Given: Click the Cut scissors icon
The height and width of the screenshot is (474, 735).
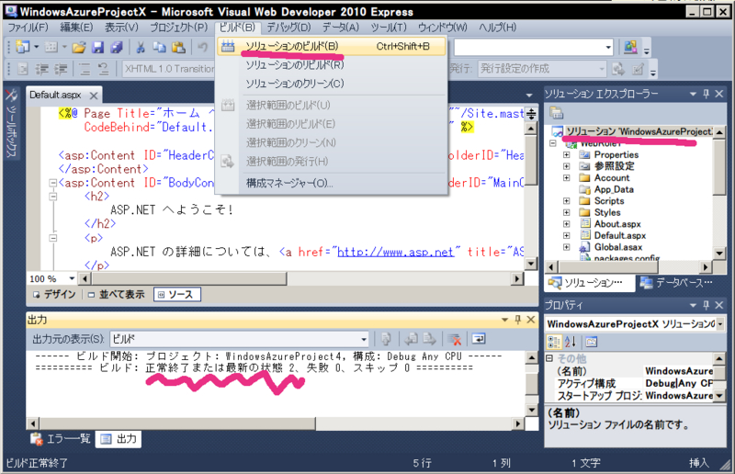Looking at the screenshot, I should click(141, 47).
